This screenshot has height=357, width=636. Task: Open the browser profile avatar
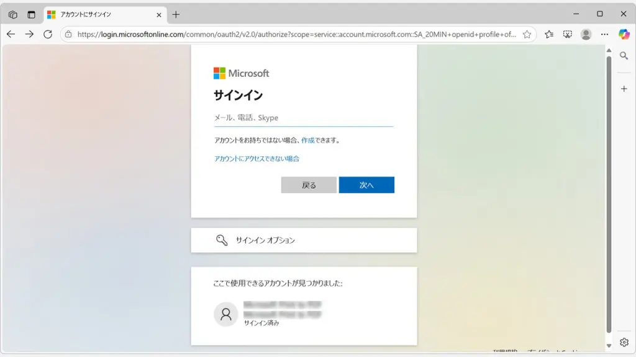tap(586, 35)
